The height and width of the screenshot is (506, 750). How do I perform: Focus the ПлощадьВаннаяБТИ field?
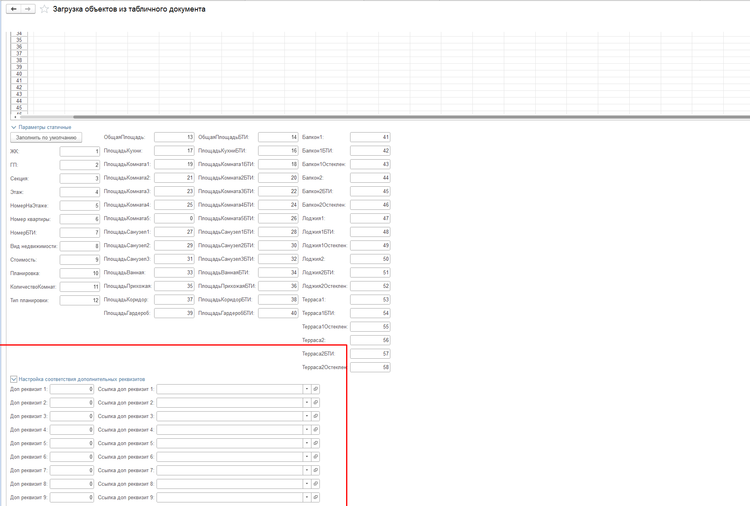coord(278,272)
